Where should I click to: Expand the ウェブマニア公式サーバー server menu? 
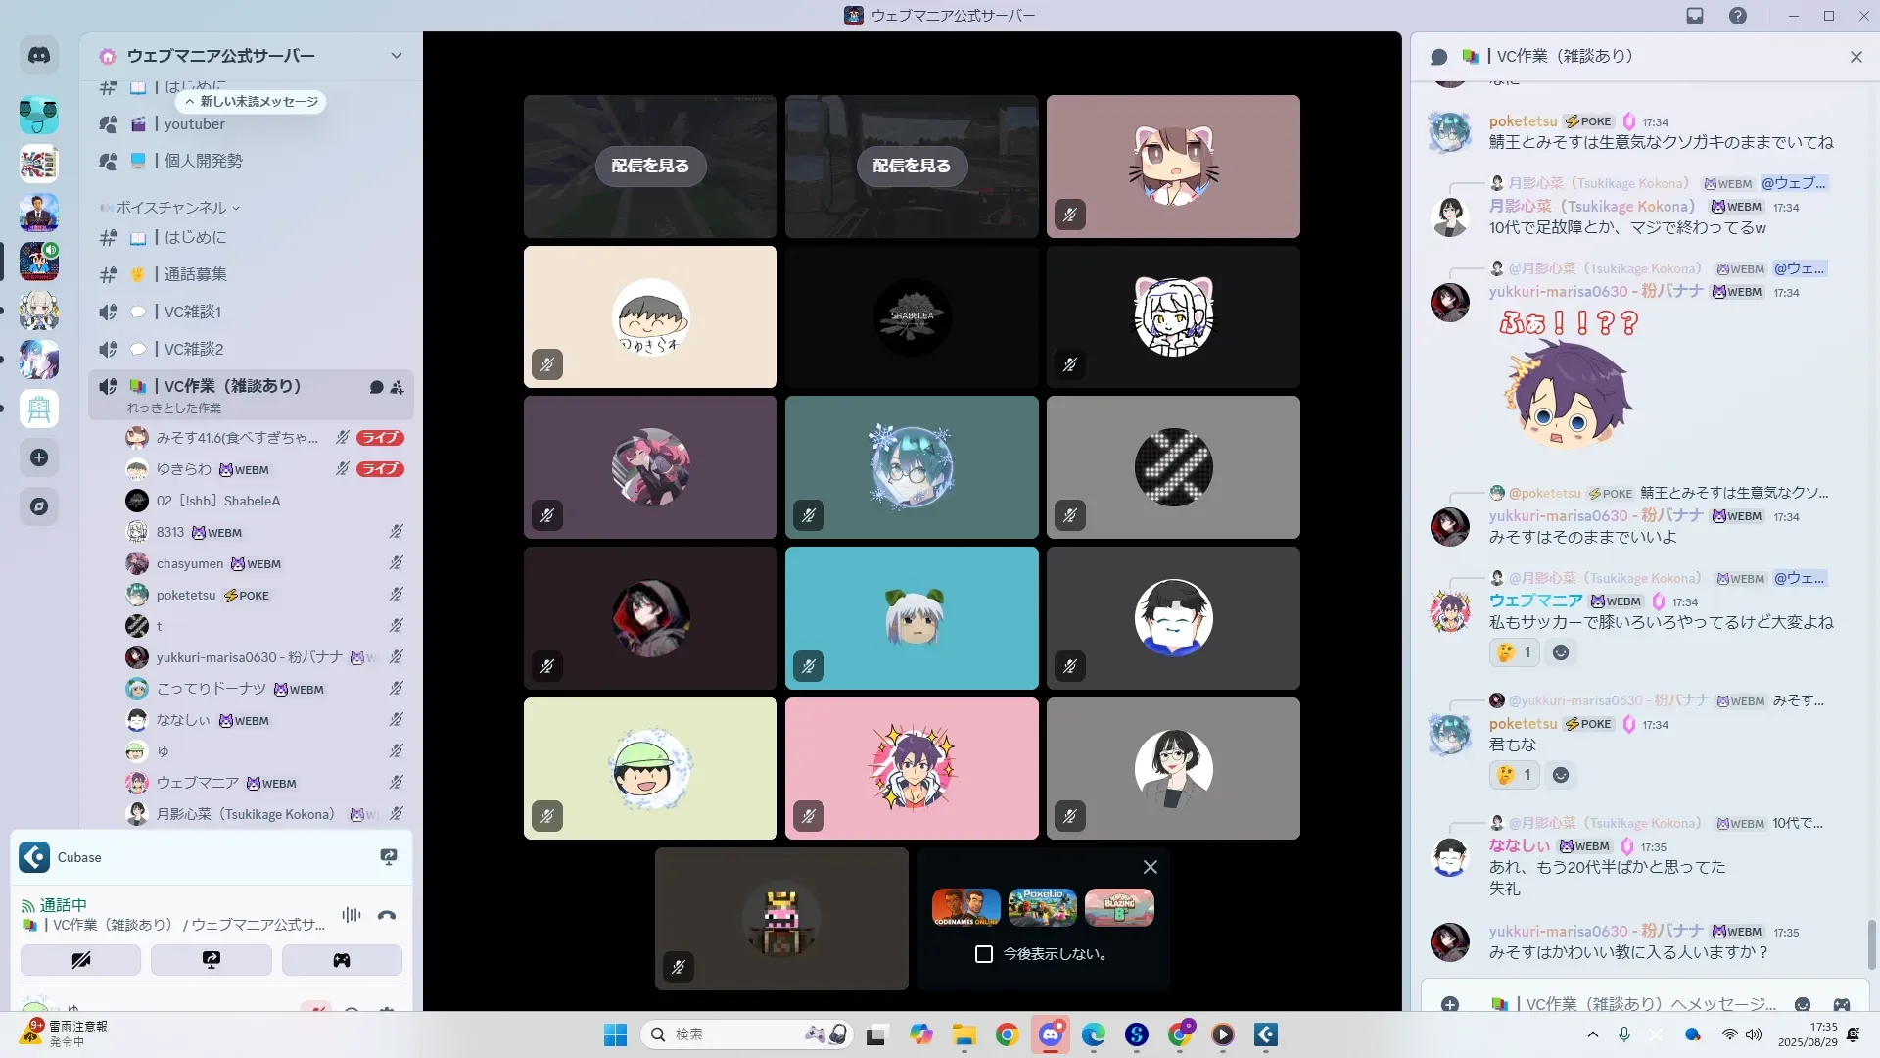point(396,56)
